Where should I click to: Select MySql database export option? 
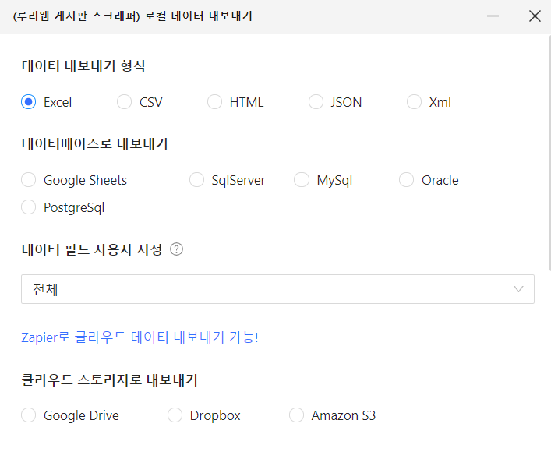(x=302, y=180)
